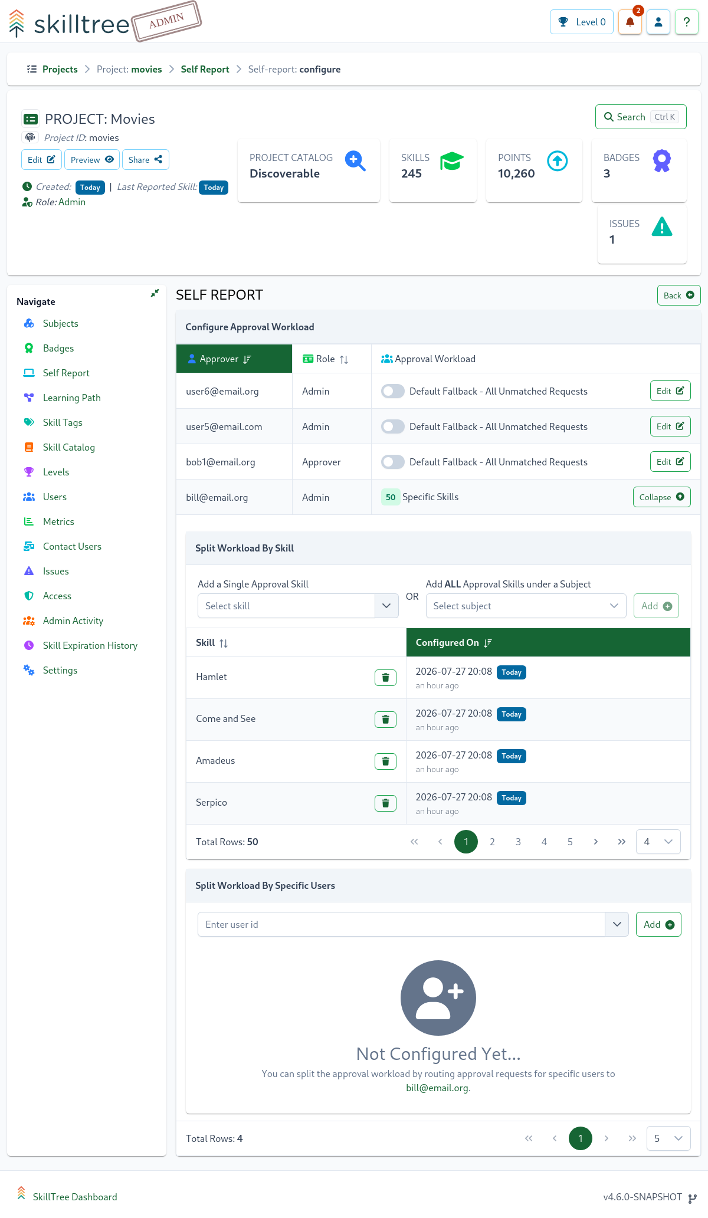
Task: Go to next page of skills table
Action: click(x=596, y=842)
